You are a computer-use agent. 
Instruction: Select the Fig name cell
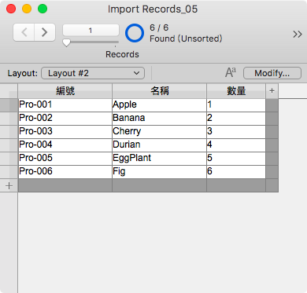(x=159, y=171)
